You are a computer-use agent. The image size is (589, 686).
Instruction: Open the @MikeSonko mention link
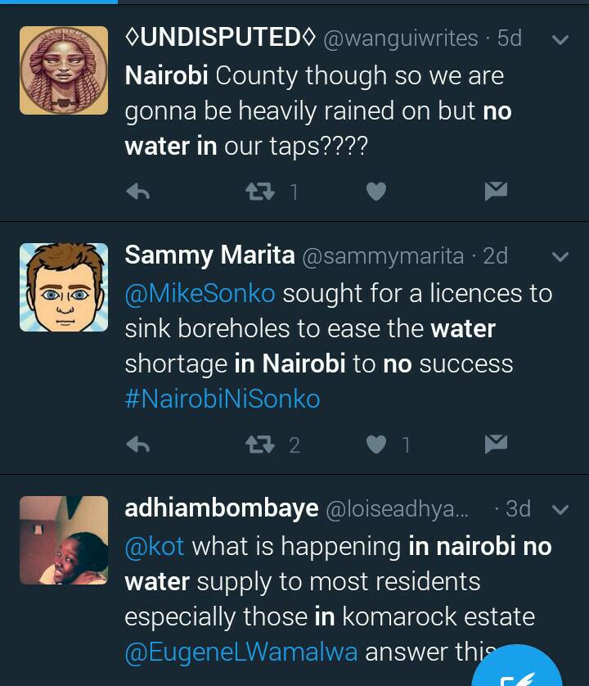[x=200, y=293]
